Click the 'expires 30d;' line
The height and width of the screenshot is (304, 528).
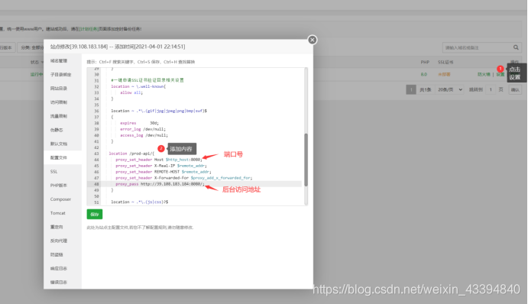click(x=139, y=123)
